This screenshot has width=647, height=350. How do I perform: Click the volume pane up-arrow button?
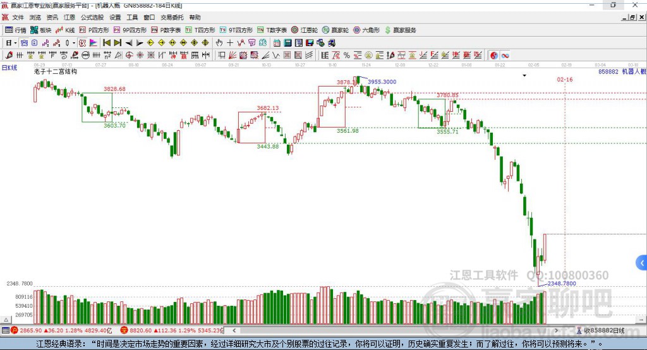pyautogui.click(x=6, y=320)
